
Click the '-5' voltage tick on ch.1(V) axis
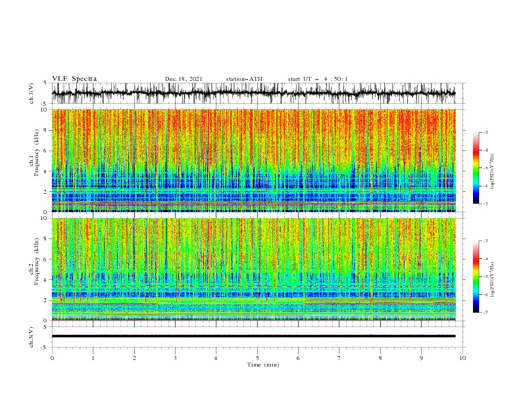coord(45,104)
